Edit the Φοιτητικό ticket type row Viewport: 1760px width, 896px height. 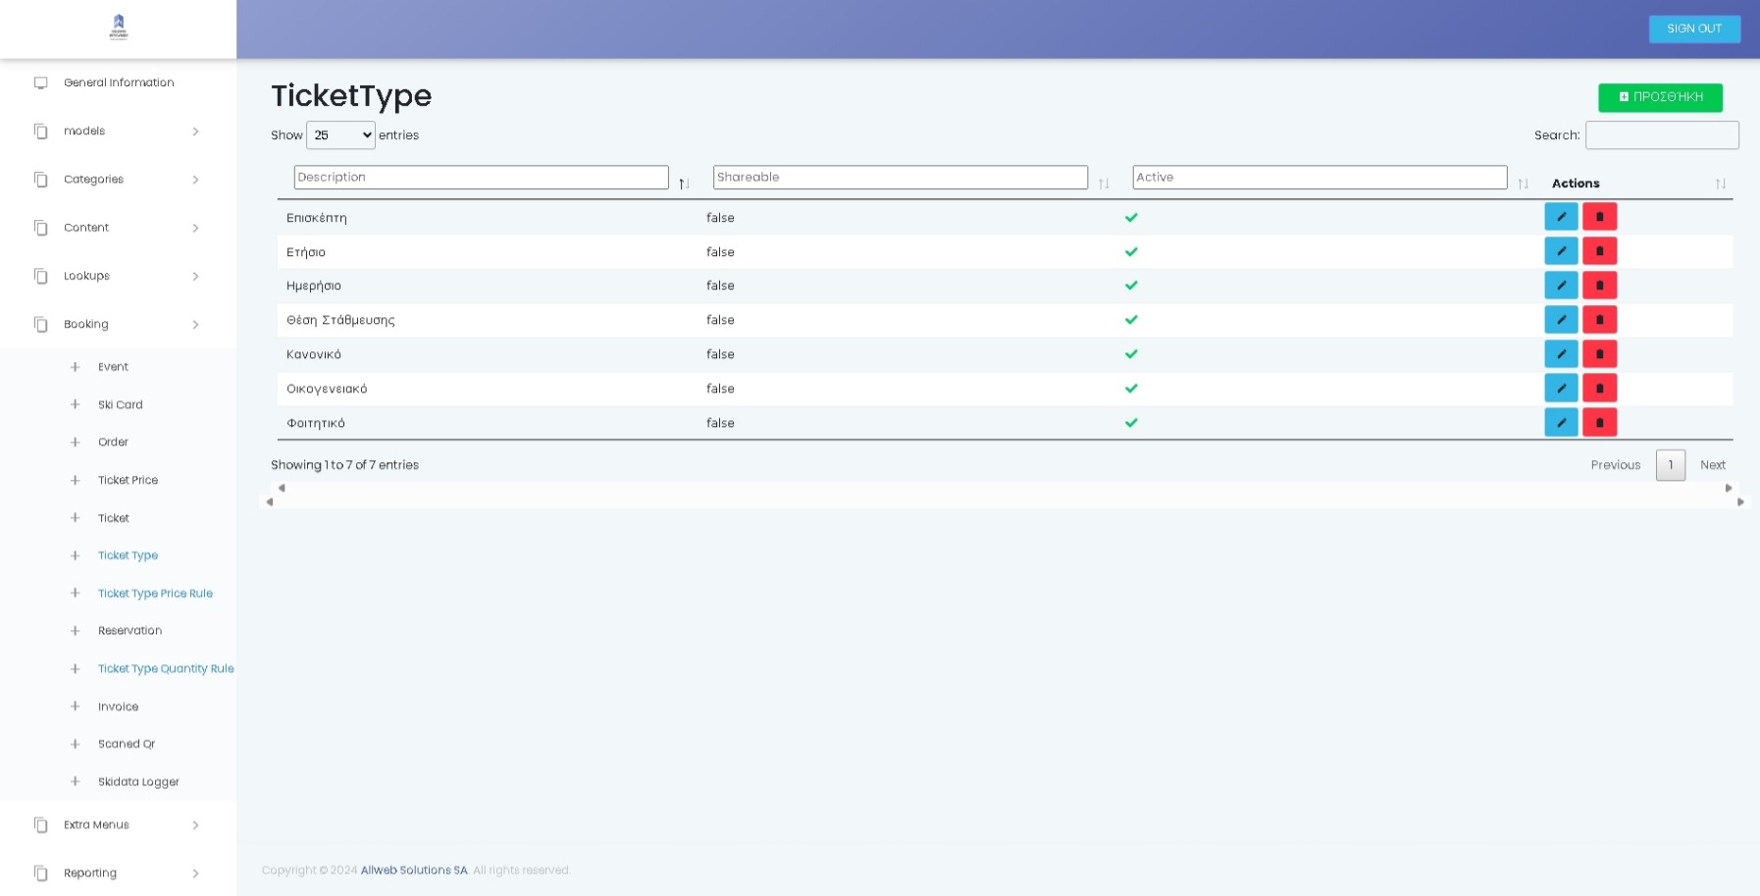click(1560, 423)
